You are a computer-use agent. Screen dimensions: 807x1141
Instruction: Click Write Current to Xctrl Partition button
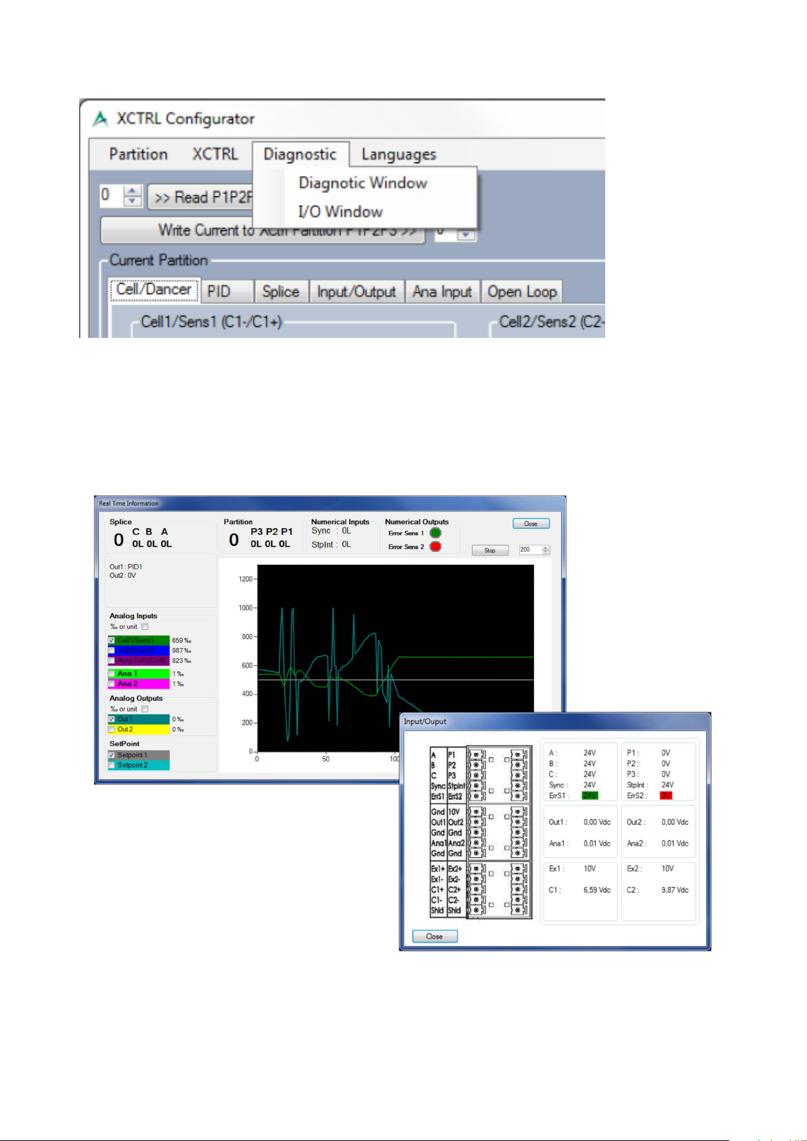pyautogui.click(x=263, y=230)
